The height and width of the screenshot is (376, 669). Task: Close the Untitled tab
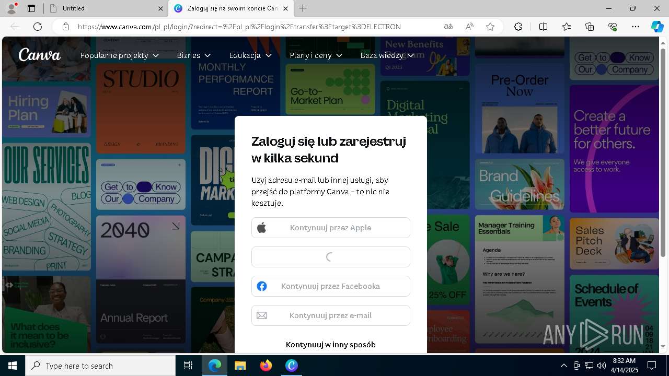160,8
